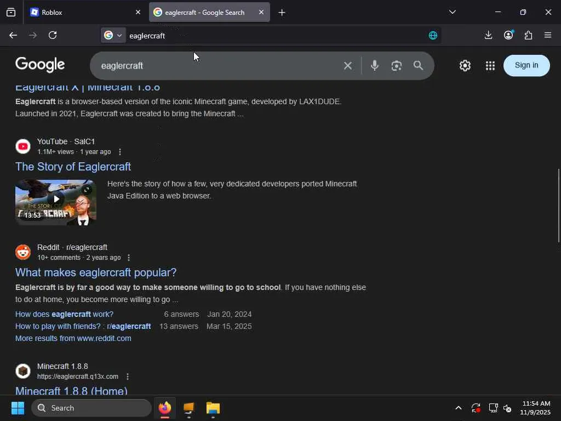
Task: Open the Firefox application hamburger menu
Action: [548, 35]
